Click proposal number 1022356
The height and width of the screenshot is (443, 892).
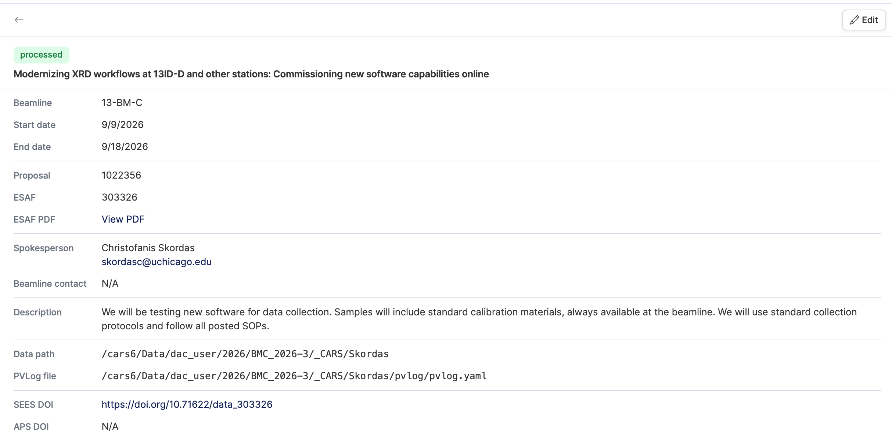(x=122, y=175)
